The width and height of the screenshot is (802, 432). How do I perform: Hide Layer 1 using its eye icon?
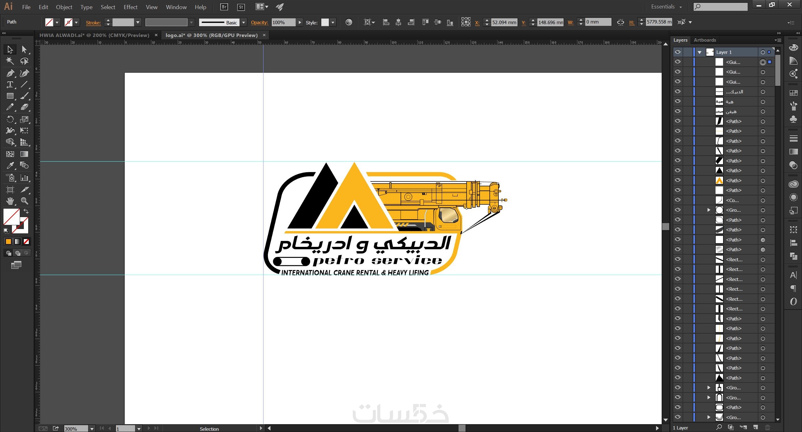pos(678,52)
